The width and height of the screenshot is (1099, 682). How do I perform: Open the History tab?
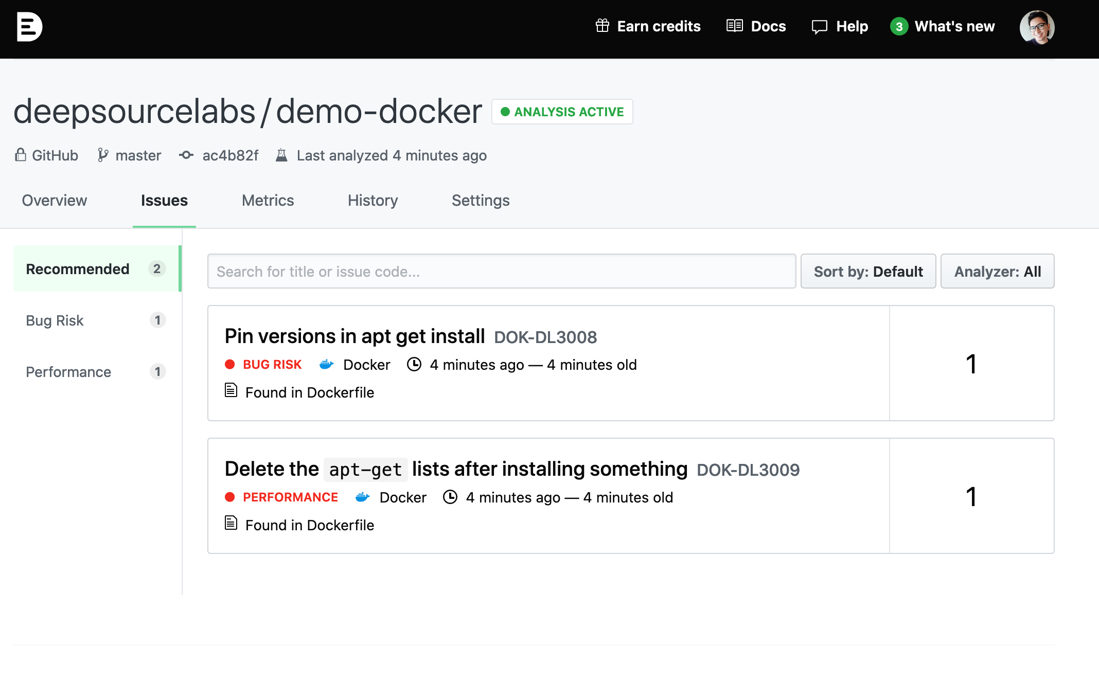tap(373, 201)
